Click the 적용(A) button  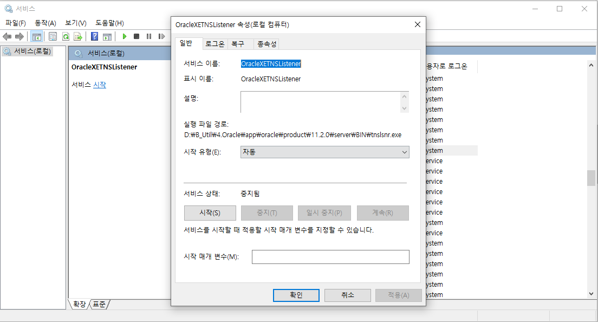pos(399,295)
